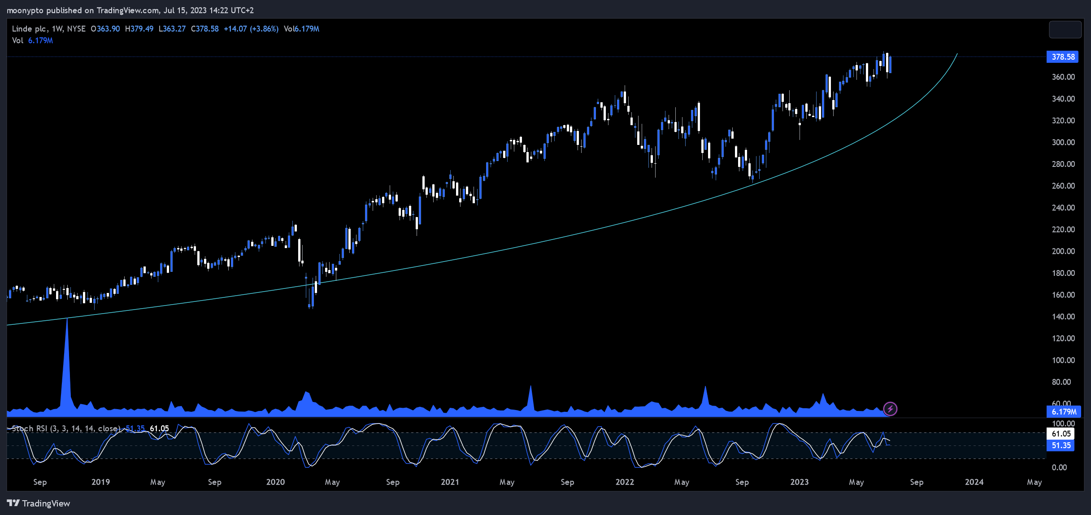Click the 100.00 label on the Stoch RSI axis
This screenshot has height=515, width=1091.
tap(1063, 423)
